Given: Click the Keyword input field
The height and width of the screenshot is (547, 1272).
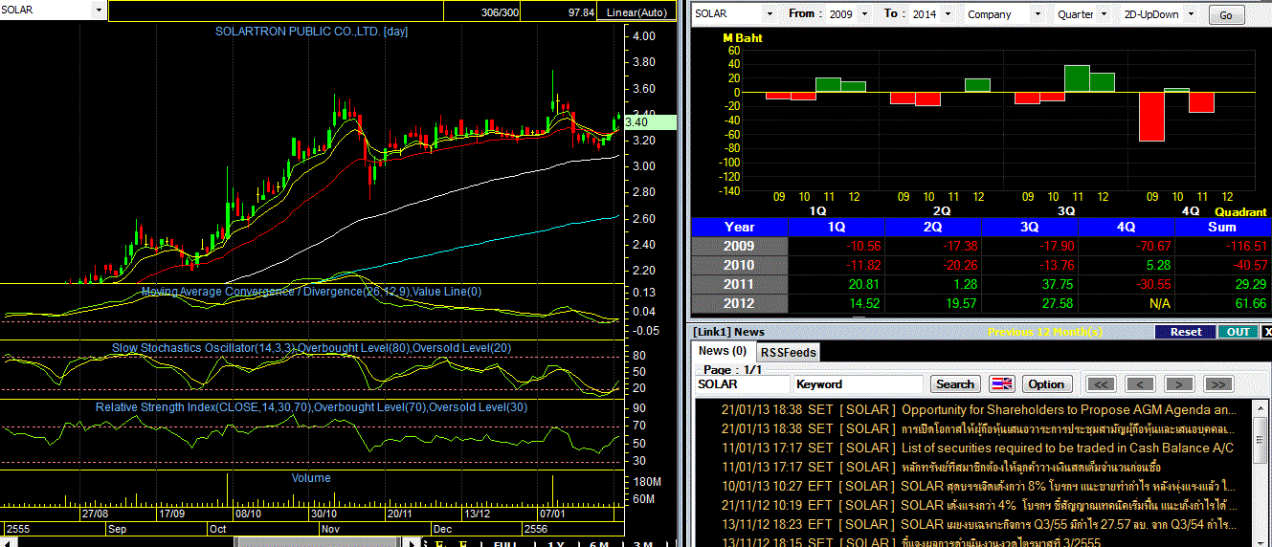Looking at the screenshot, I should pos(859,383).
